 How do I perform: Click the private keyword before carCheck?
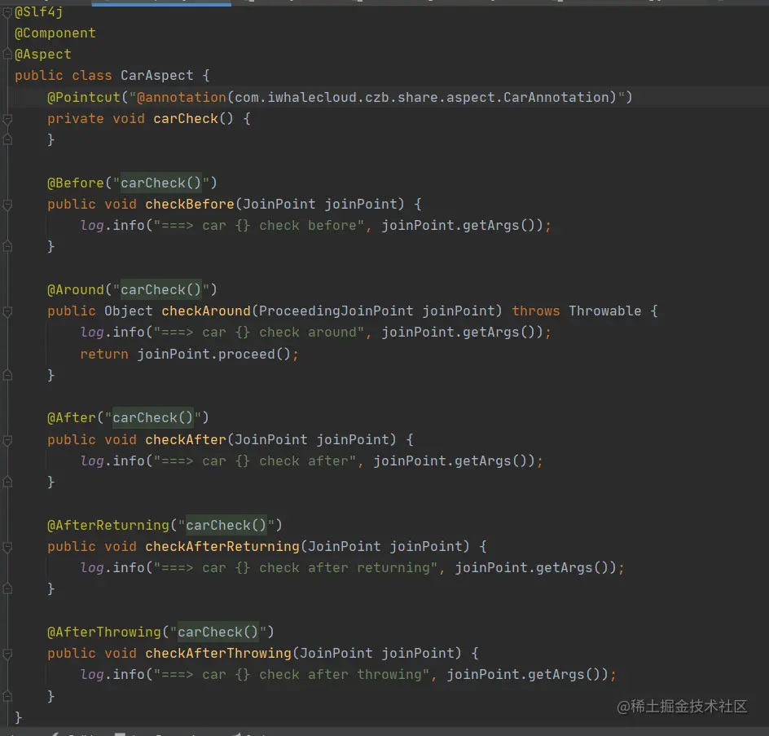pyautogui.click(x=76, y=119)
